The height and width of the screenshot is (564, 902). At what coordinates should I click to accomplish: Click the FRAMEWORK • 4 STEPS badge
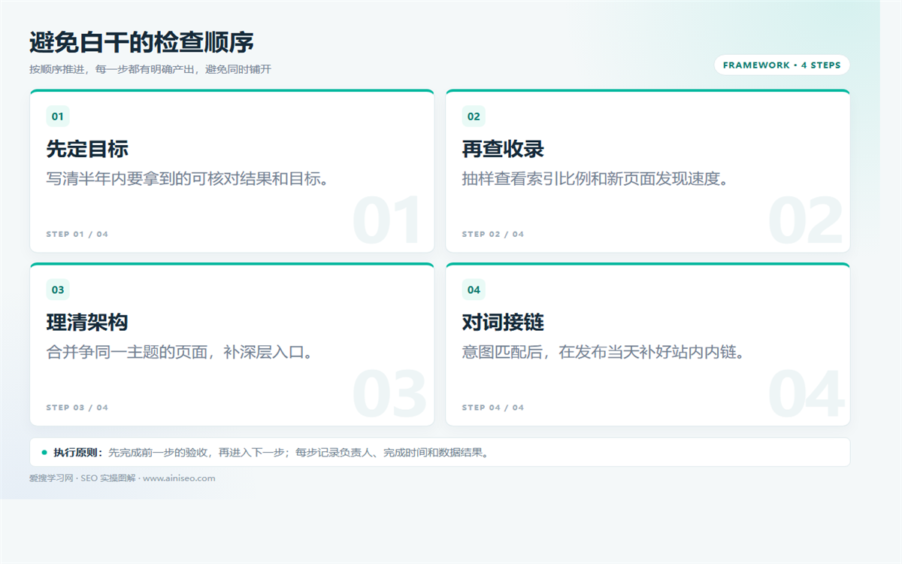(x=782, y=65)
